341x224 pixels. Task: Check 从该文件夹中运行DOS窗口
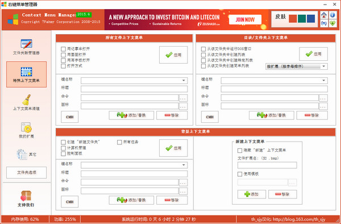pyautogui.click(x=203, y=49)
